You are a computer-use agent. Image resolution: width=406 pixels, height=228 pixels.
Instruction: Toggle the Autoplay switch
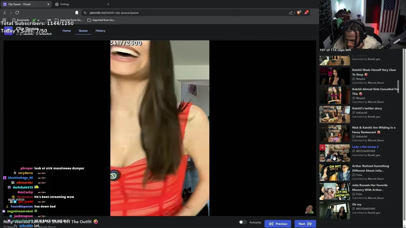coord(243,222)
